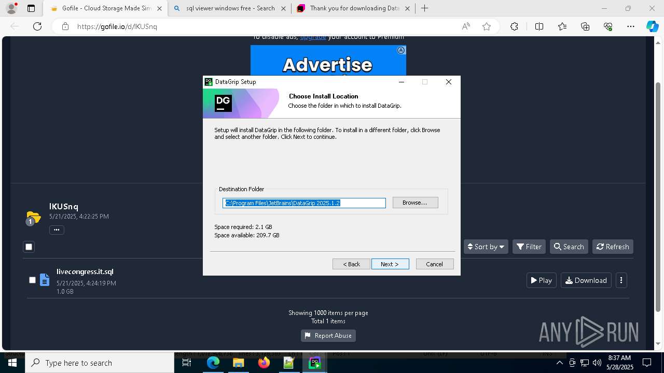The height and width of the screenshot is (373, 664).
Task: Open the Filter option on Gofile
Action: click(528, 247)
